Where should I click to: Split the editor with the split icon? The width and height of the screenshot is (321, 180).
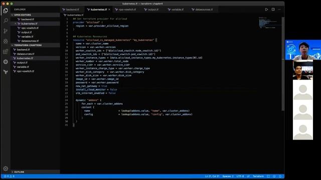click(x=273, y=9)
